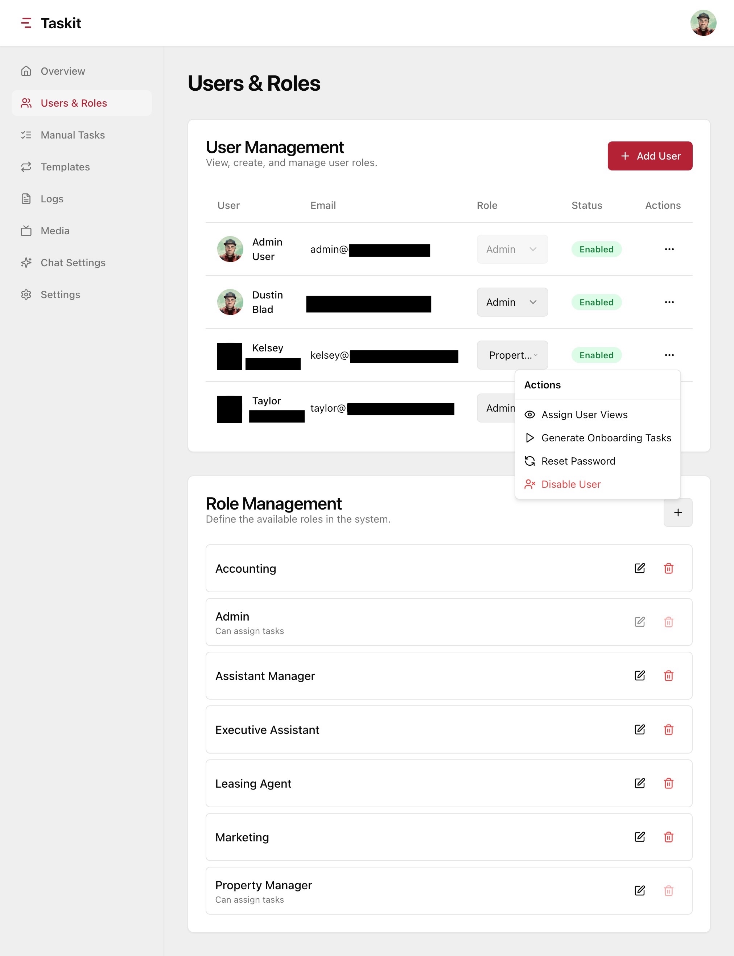Select Assign User Views from Actions menu

coord(584,414)
